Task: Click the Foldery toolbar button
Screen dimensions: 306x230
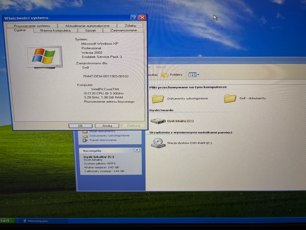Action: click(x=172, y=75)
